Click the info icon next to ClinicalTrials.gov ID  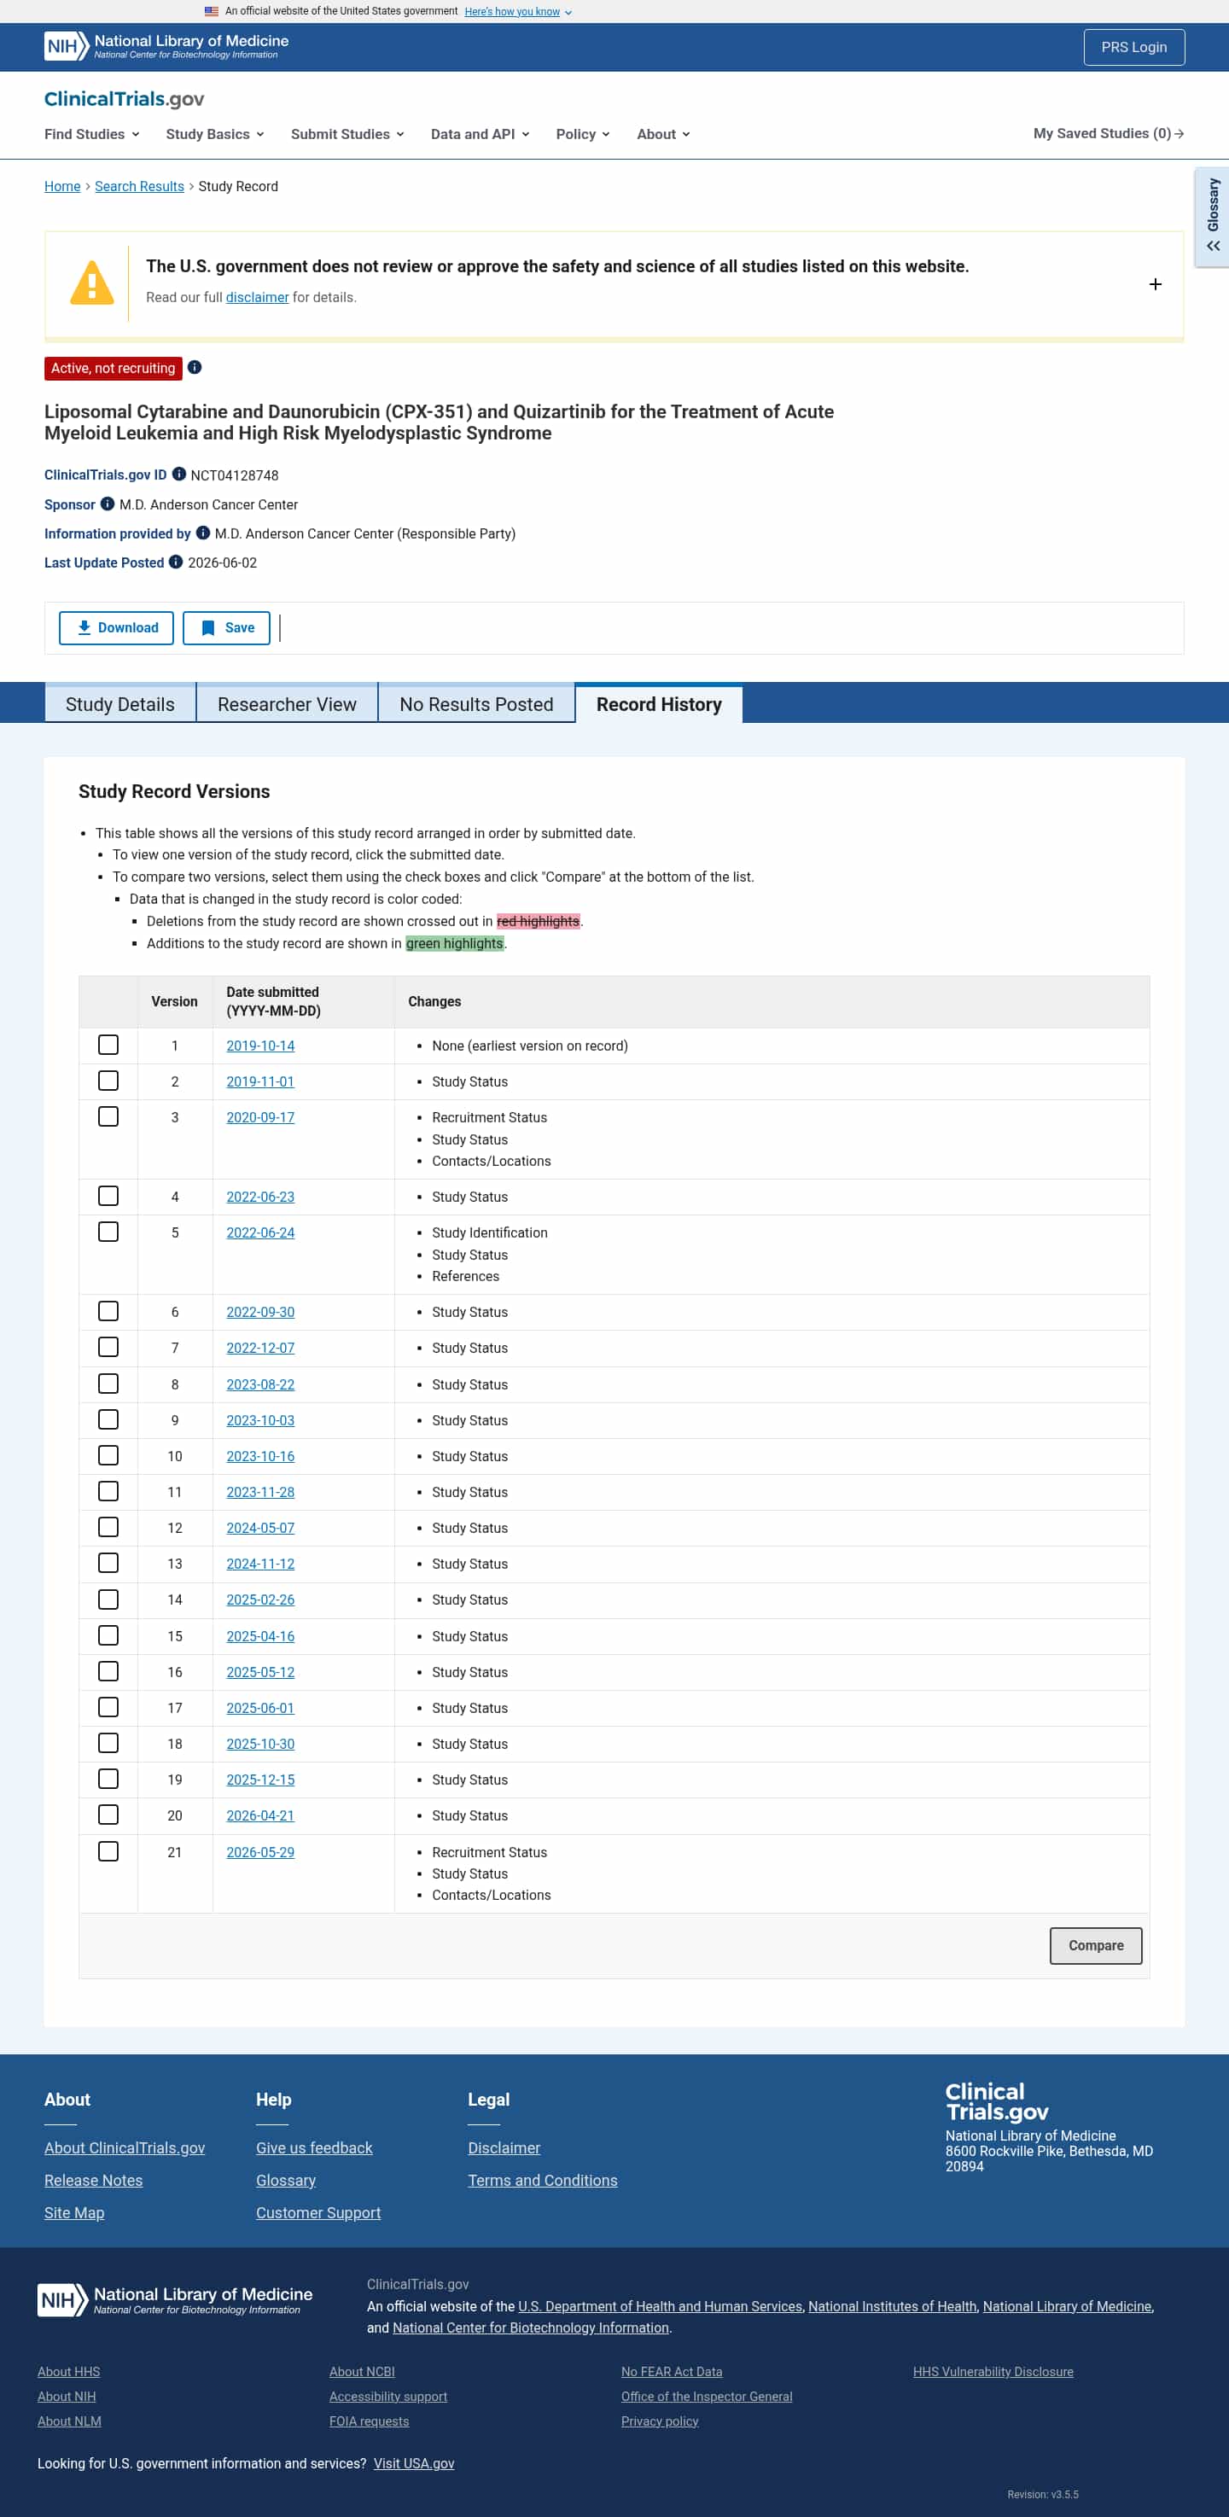pyautogui.click(x=178, y=474)
